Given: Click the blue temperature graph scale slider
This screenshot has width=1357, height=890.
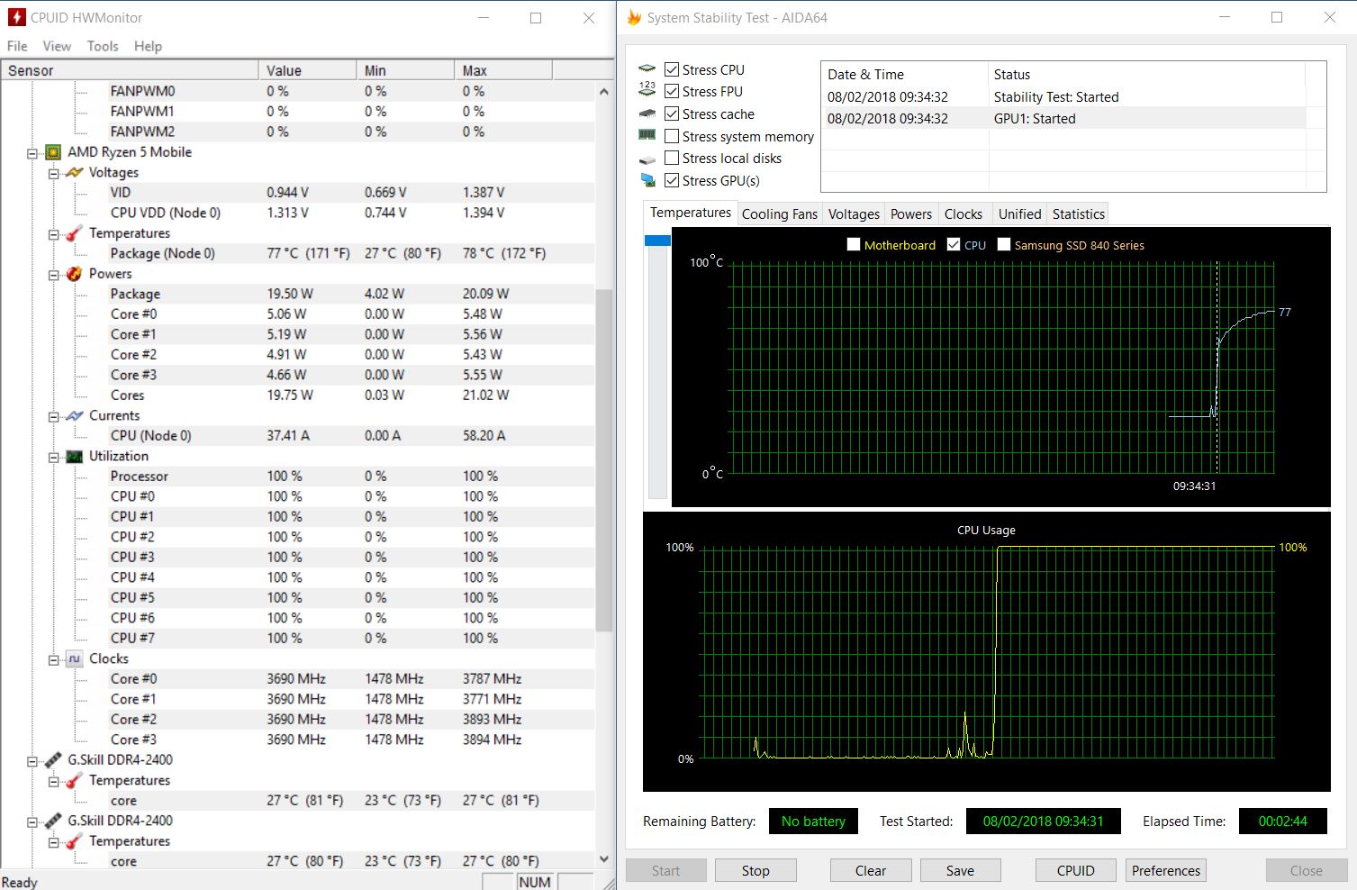Looking at the screenshot, I should [657, 241].
